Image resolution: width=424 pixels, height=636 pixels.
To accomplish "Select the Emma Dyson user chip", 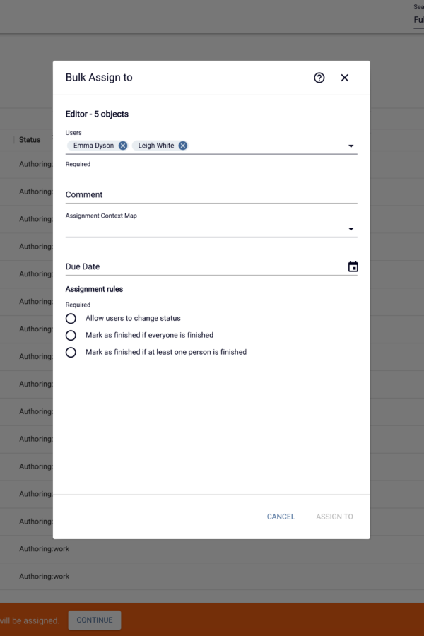I will coord(93,146).
